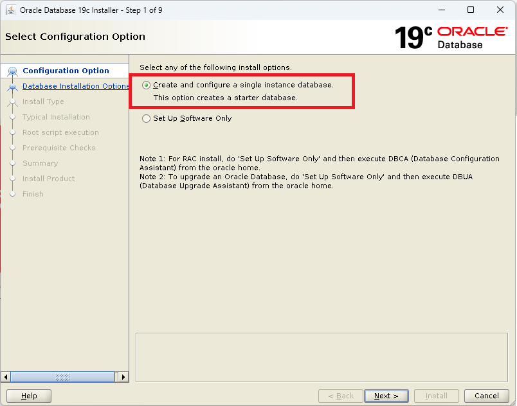
Task: Minimize the Oracle installer window
Action: pyautogui.click(x=442, y=10)
